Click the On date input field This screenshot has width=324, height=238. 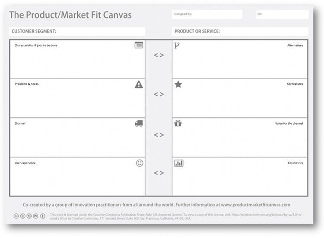(x=282, y=14)
